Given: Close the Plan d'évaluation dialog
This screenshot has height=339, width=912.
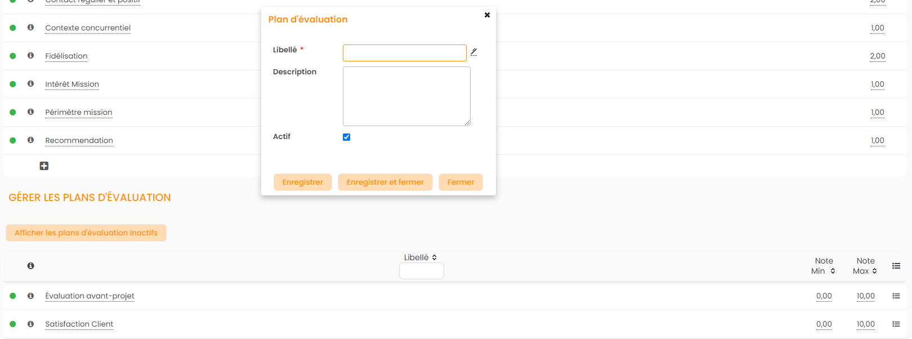Looking at the screenshot, I should (x=487, y=15).
